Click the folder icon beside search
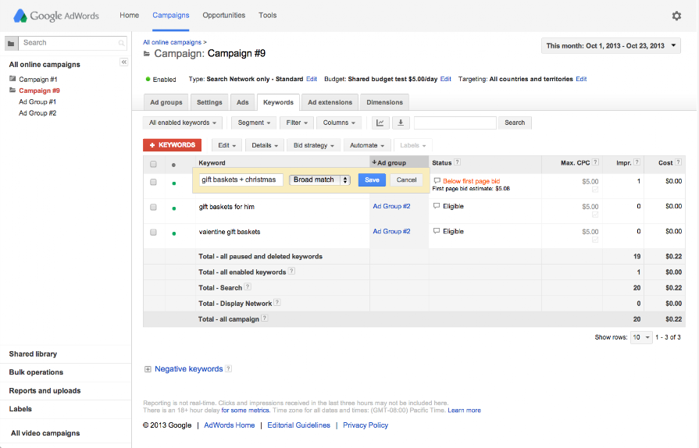 [x=11, y=43]
